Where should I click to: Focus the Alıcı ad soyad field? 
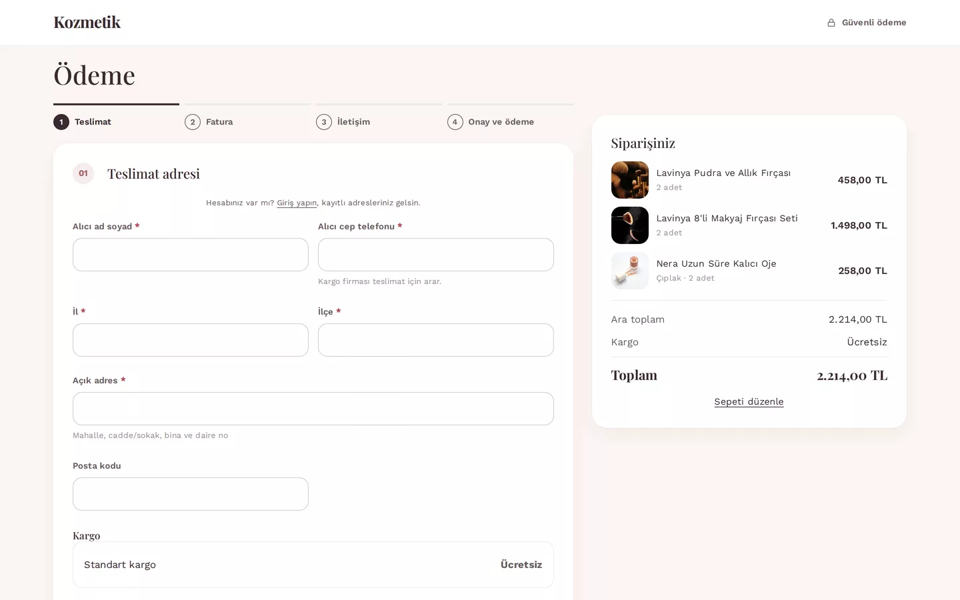point(191,255)
